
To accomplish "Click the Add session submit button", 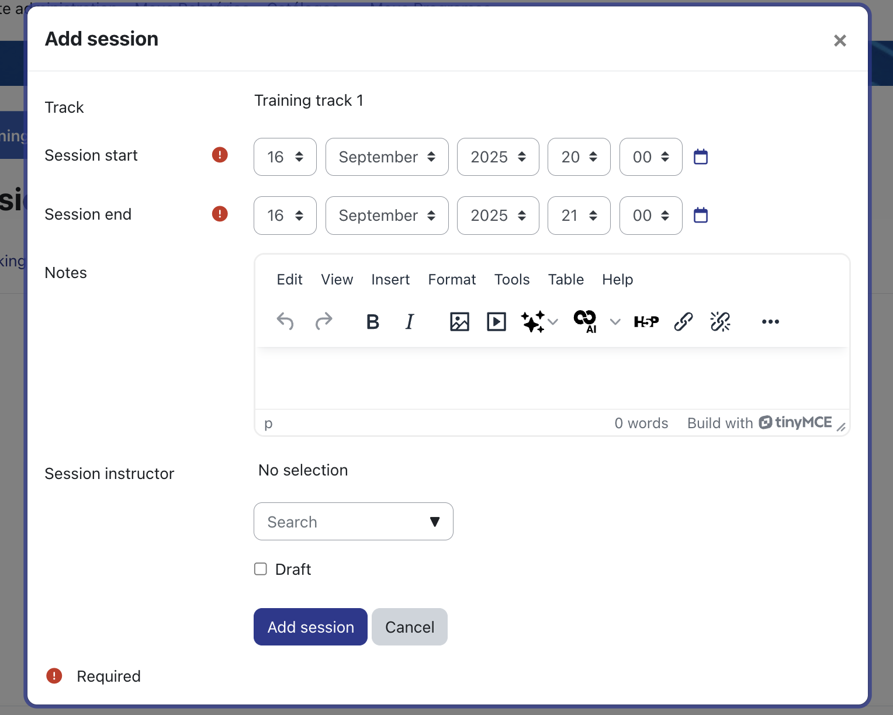I will click(x=310, y=627).
